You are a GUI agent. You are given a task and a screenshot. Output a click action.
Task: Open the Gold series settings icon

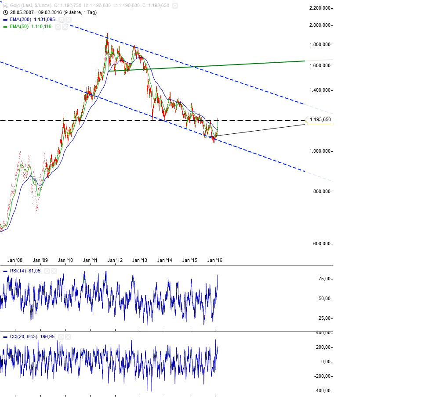[175, 6]
